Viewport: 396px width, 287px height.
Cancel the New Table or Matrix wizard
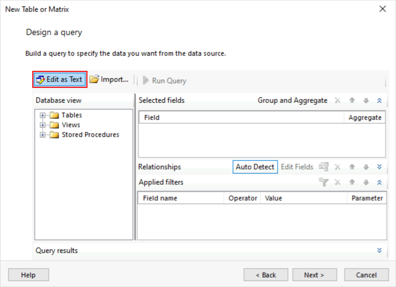[x=366, y=274]
